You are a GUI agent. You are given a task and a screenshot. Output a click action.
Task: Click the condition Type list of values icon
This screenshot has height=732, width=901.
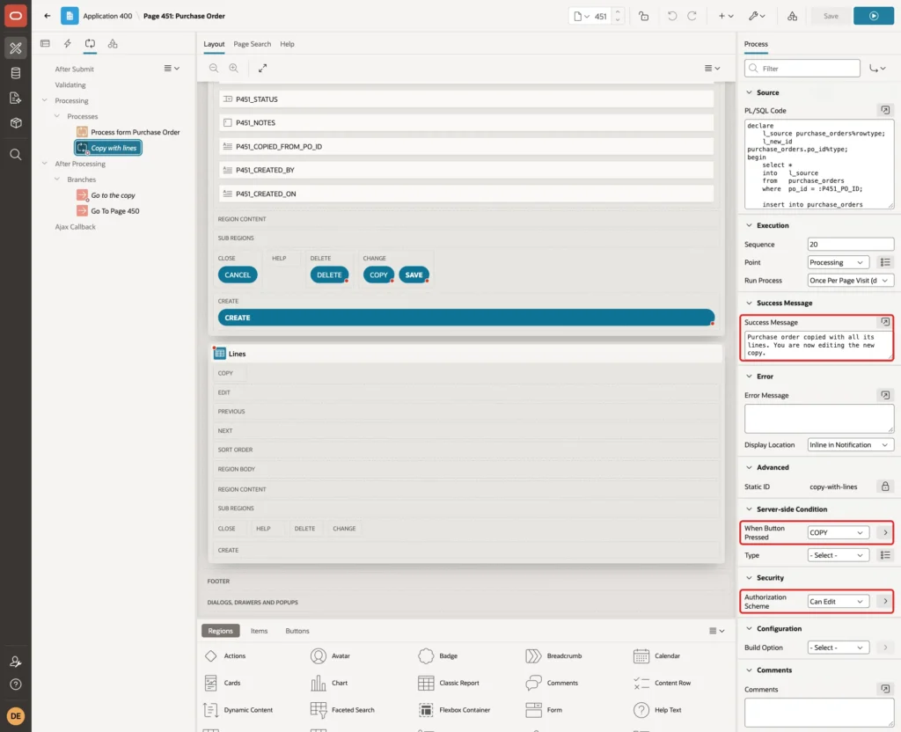[x=885, y=555]
